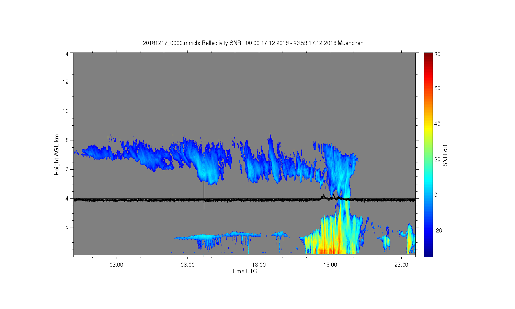Click the height axis label '14'

(65, 54)
